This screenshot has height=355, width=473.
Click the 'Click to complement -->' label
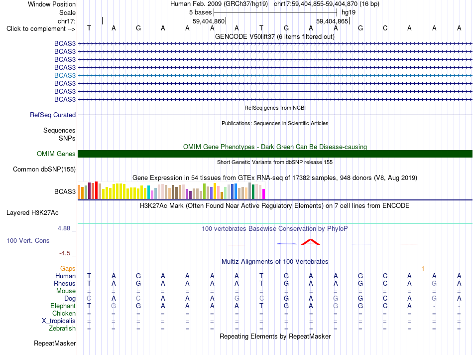(x=41, y=29)
